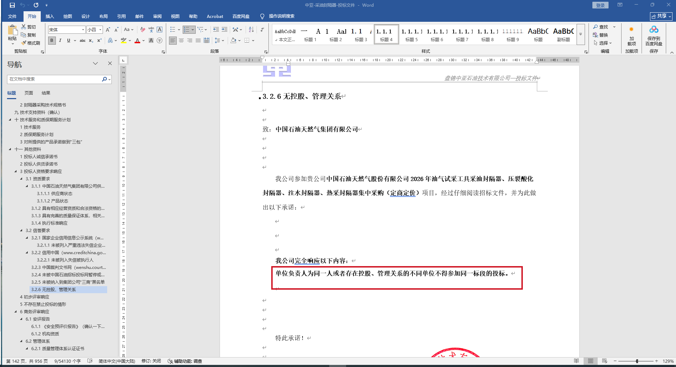The height and width of the screenshot is (367, 676).
Task: Toggle left alignment for the paragraph
Action: click(x=173, y=40)
